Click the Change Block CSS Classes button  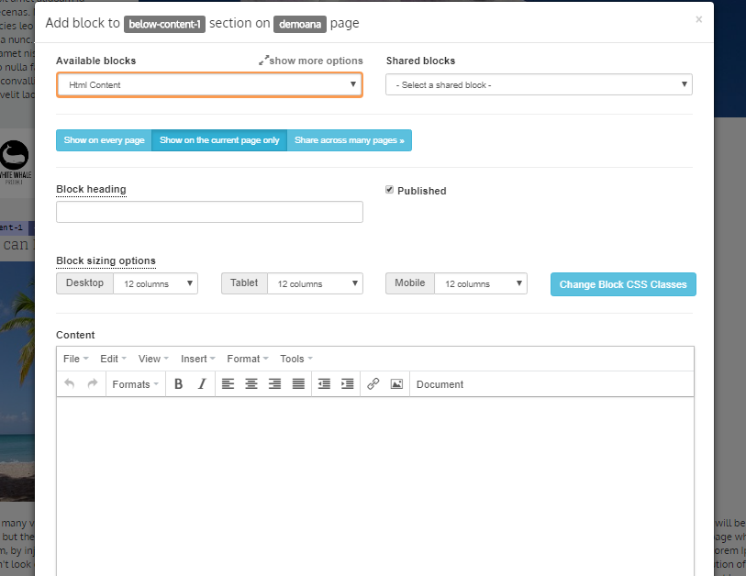(623, 284)
